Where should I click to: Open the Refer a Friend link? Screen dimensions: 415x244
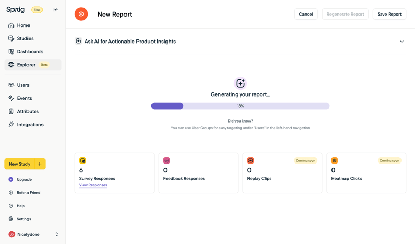(x=29, y=192)
